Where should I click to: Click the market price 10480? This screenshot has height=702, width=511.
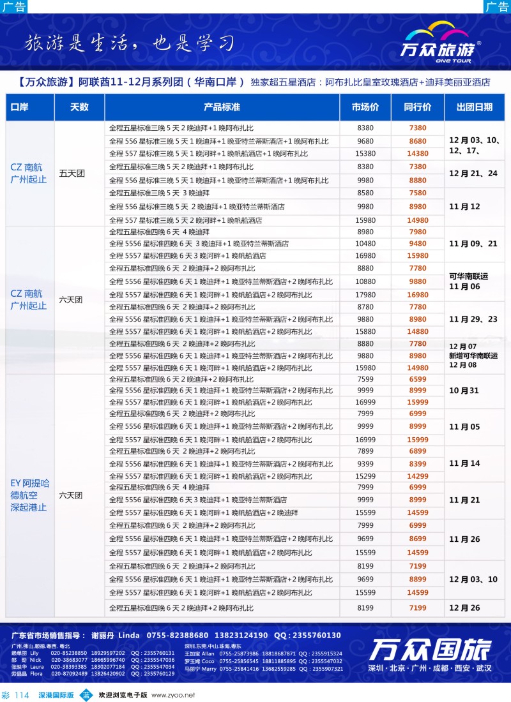tap(365, 244)
